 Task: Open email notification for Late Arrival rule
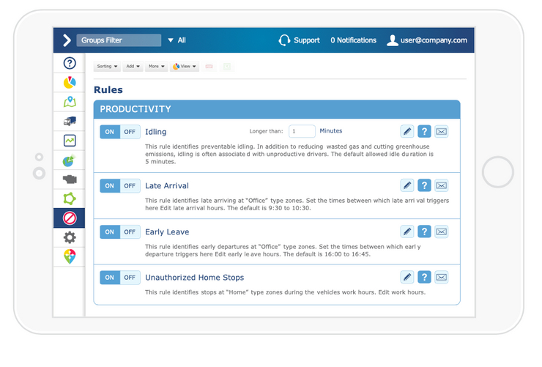point(442,185)
